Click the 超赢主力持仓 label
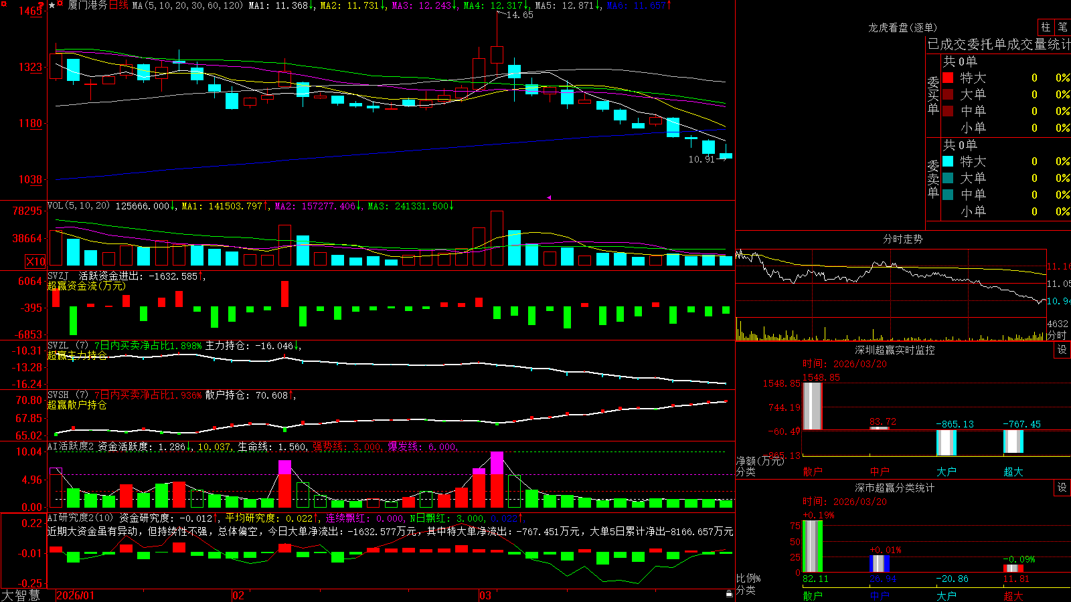This screenshot has height=602, width=1071. tap(77, 355)
